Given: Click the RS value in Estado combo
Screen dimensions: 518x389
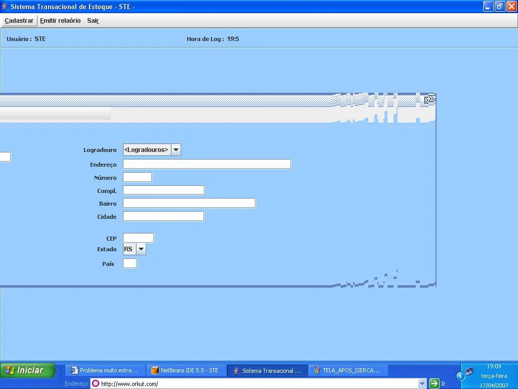Looking at the screenshot, I should tap(128, 249).
